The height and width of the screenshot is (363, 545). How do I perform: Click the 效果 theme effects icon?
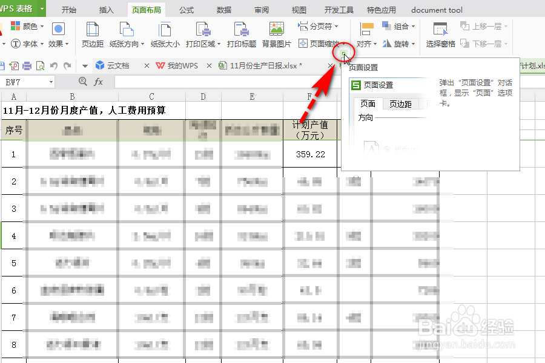pyautogui.click(x=58, y=29)
